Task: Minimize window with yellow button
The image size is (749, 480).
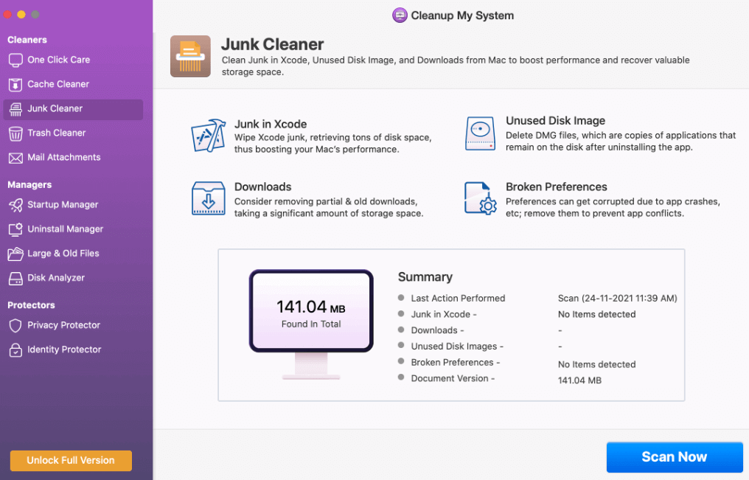Action: click(21, 14)
